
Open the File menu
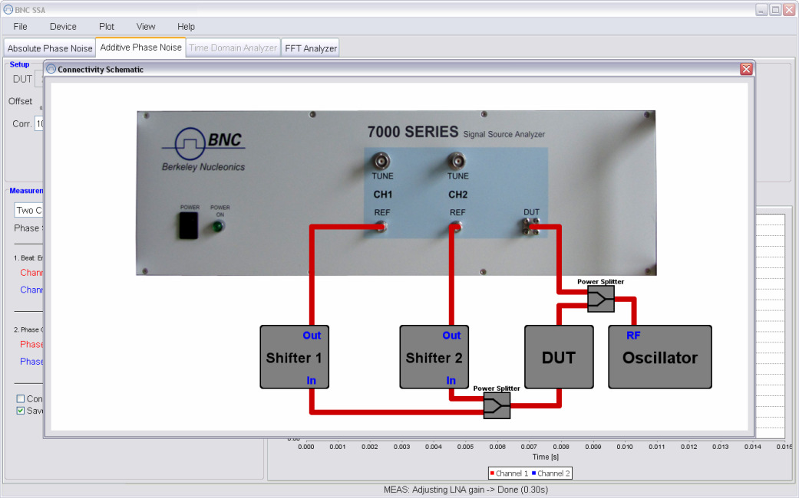(x=21, y=27)
